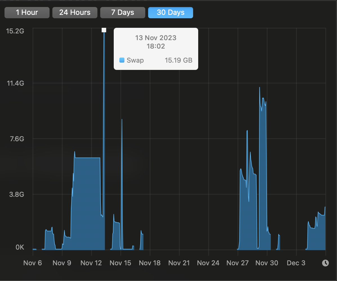337x281 pixels.
Task: Click the Nov 21 axis label
Action: click(179, 263)
